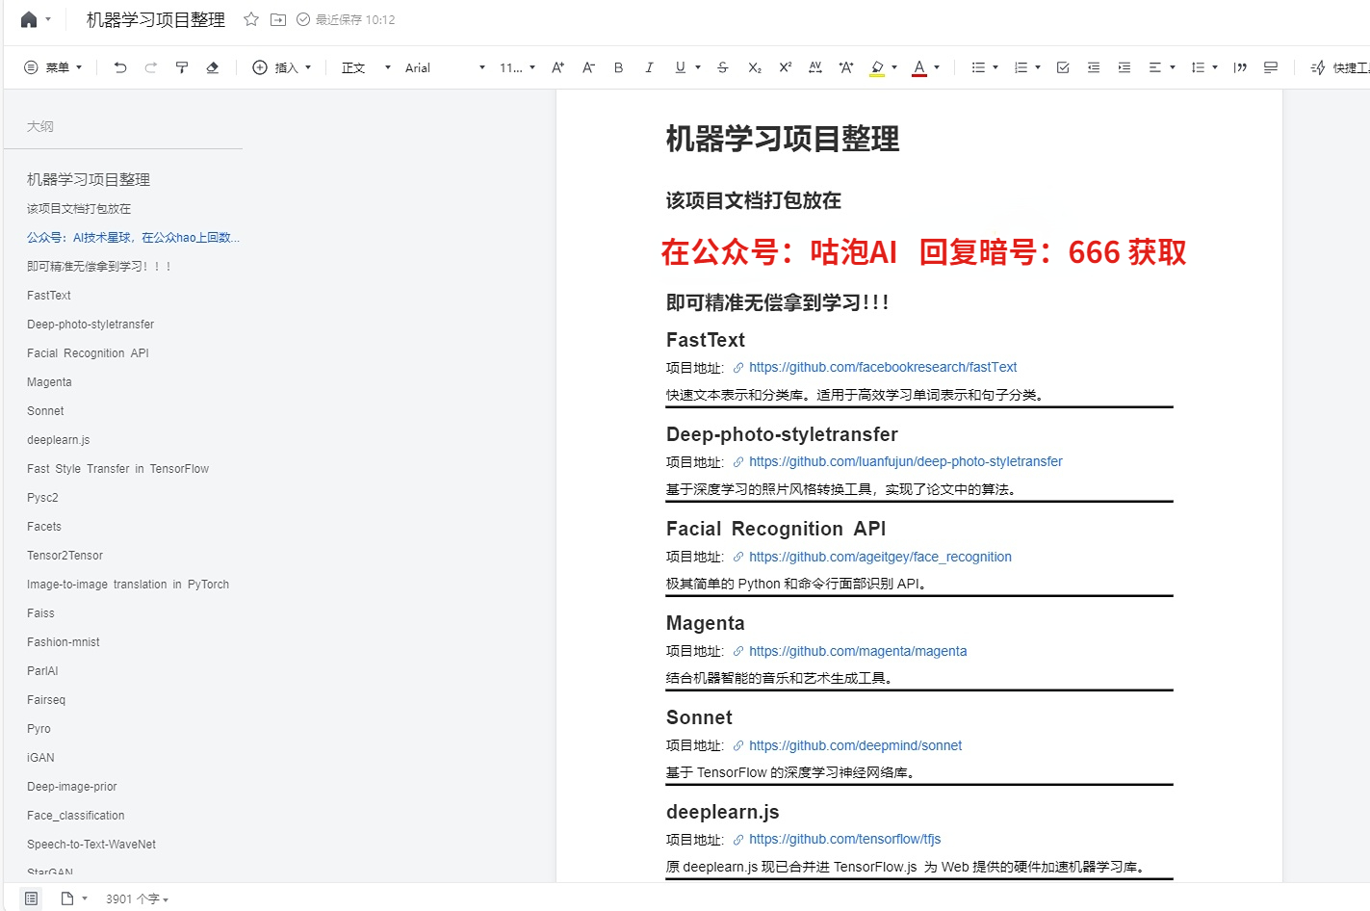Expand the underline style arrow
The width and height of the screenshot is (1370, 911).
point(698,67)
